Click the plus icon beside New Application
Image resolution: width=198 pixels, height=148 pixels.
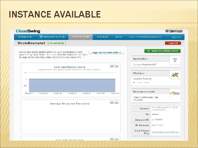[41, 37]
